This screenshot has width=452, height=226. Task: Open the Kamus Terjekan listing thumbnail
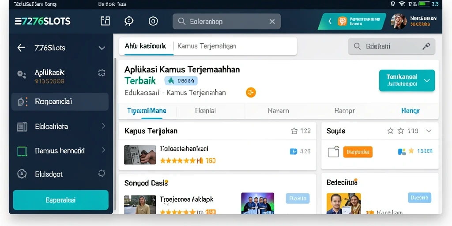[140, 155]
